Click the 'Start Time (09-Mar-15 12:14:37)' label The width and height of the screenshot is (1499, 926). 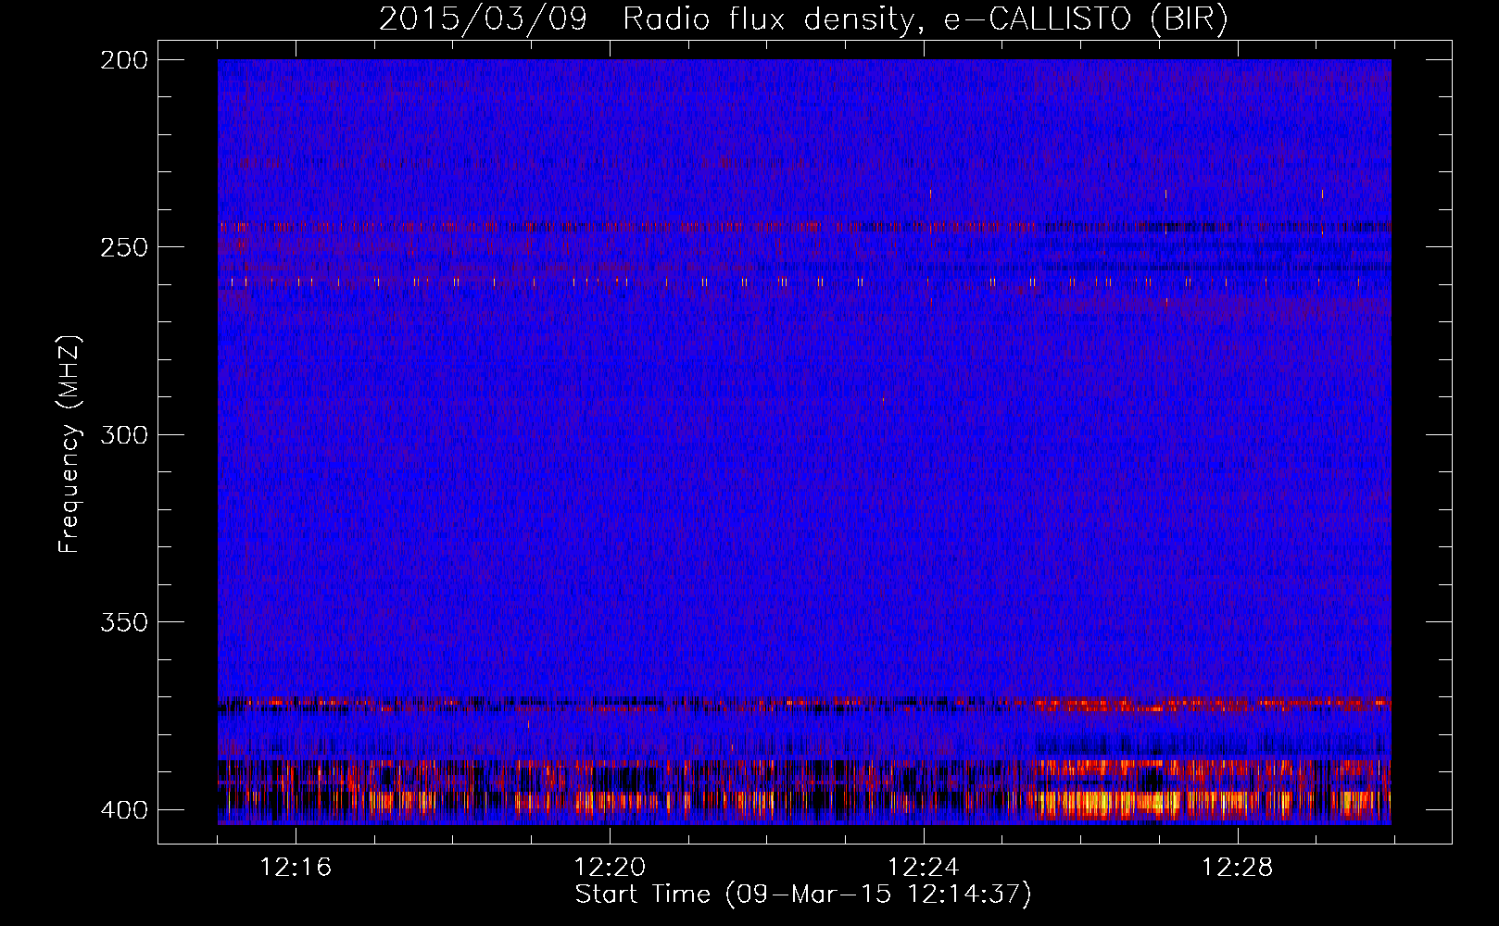pyautogui.click(x=803, y=895)
